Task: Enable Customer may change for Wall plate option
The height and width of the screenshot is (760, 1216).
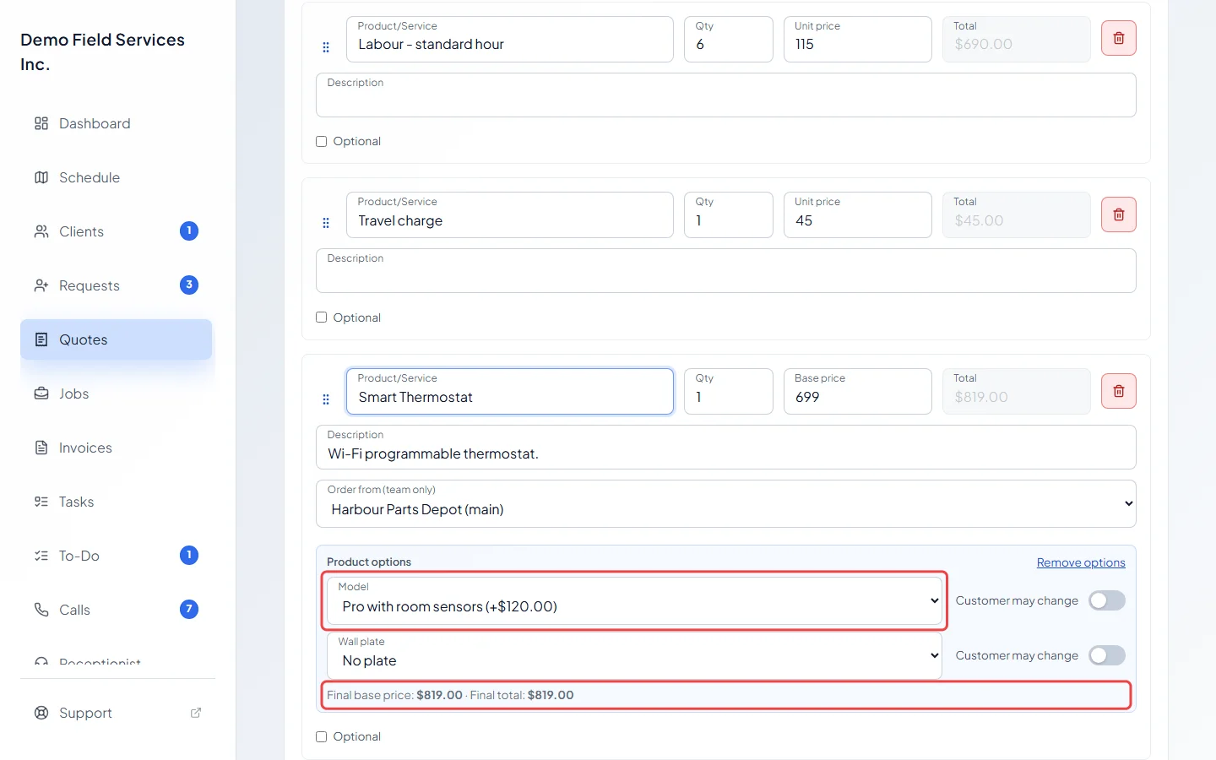Action: [1107, 655]
